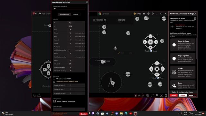This screenshot has height=116, width=206.
Task: Click the X coordinate value field
Action: coord(70,23)
